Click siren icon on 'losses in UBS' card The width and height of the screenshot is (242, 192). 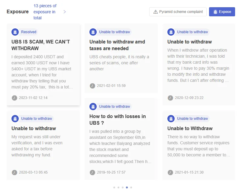pos(93,107)
